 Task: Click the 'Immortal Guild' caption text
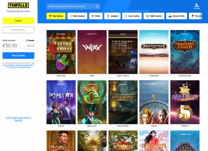click(185, 76)
